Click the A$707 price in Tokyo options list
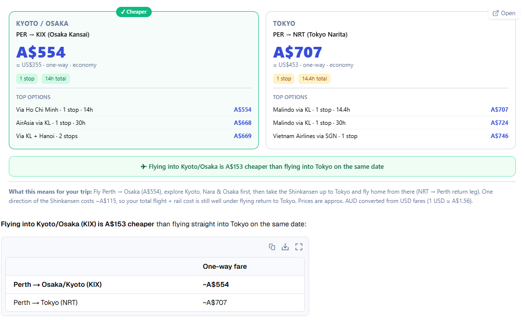This screenshot has width=525, height=320. [499, 110]
